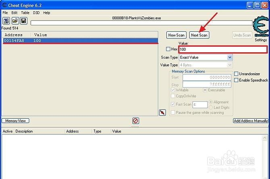Click the address table scrollbar up arrow
The width and height of the screenshot is (270, 179).
(x=265, y=138)
